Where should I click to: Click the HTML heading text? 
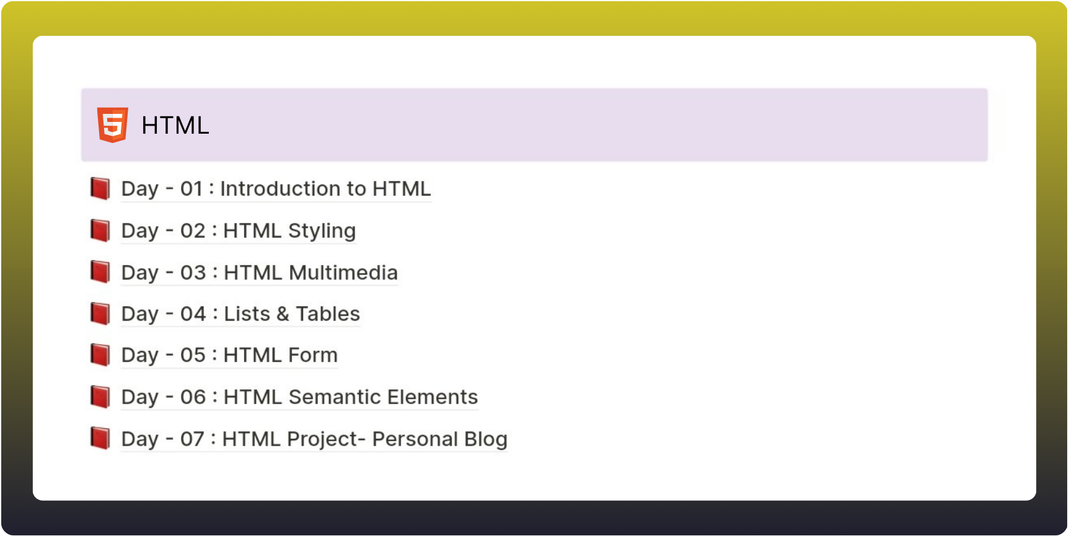pos(175,126)
